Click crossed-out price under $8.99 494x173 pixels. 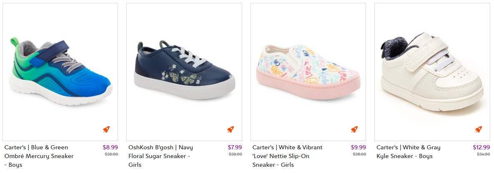111,154
